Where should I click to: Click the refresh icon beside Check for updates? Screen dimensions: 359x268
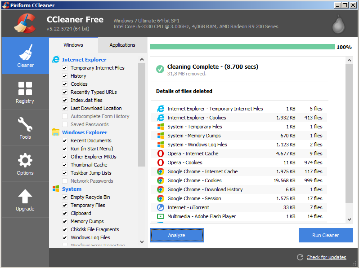click(x=300, y=257)
